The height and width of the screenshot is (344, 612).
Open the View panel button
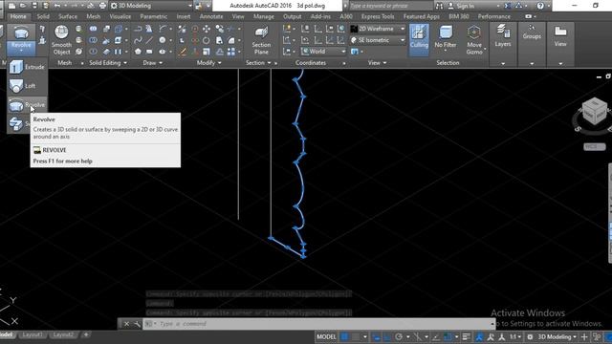pyautogui.click(x=560, y=44)
